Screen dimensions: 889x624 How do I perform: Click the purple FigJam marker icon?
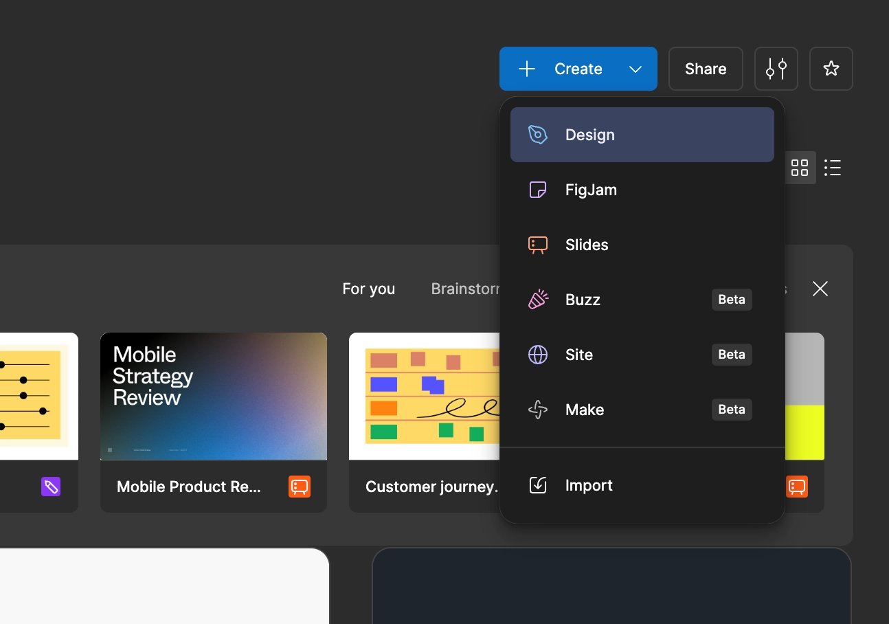(51, 487)
